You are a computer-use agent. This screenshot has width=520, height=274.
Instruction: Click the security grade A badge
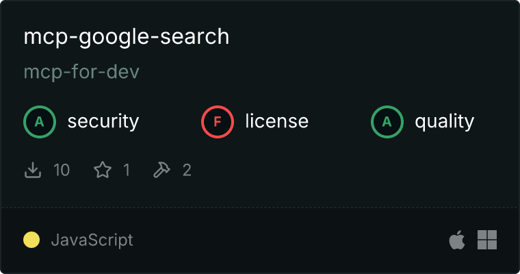[40, 121]
